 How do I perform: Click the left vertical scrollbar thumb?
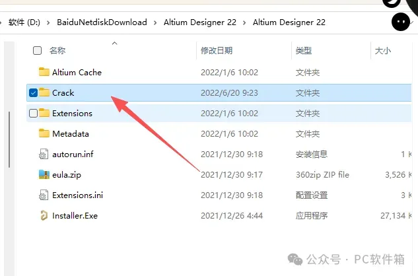9,139
